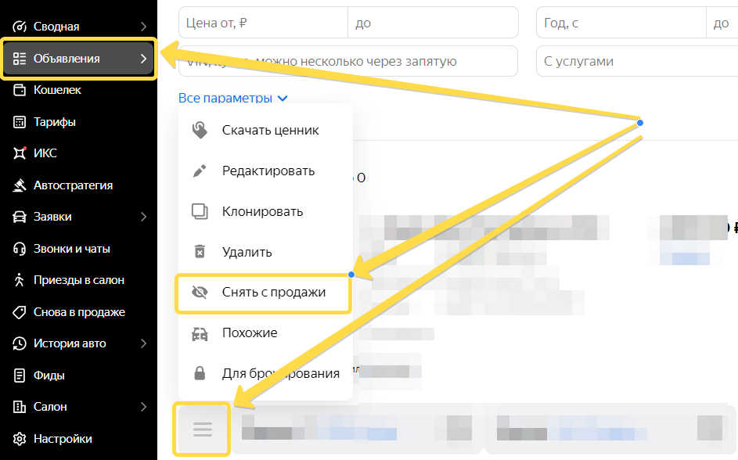
Task: Expand the Все параметры filter link
Action: 233,99
